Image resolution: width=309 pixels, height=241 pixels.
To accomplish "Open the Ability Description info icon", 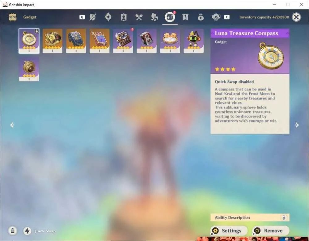I will coord(284,218).
